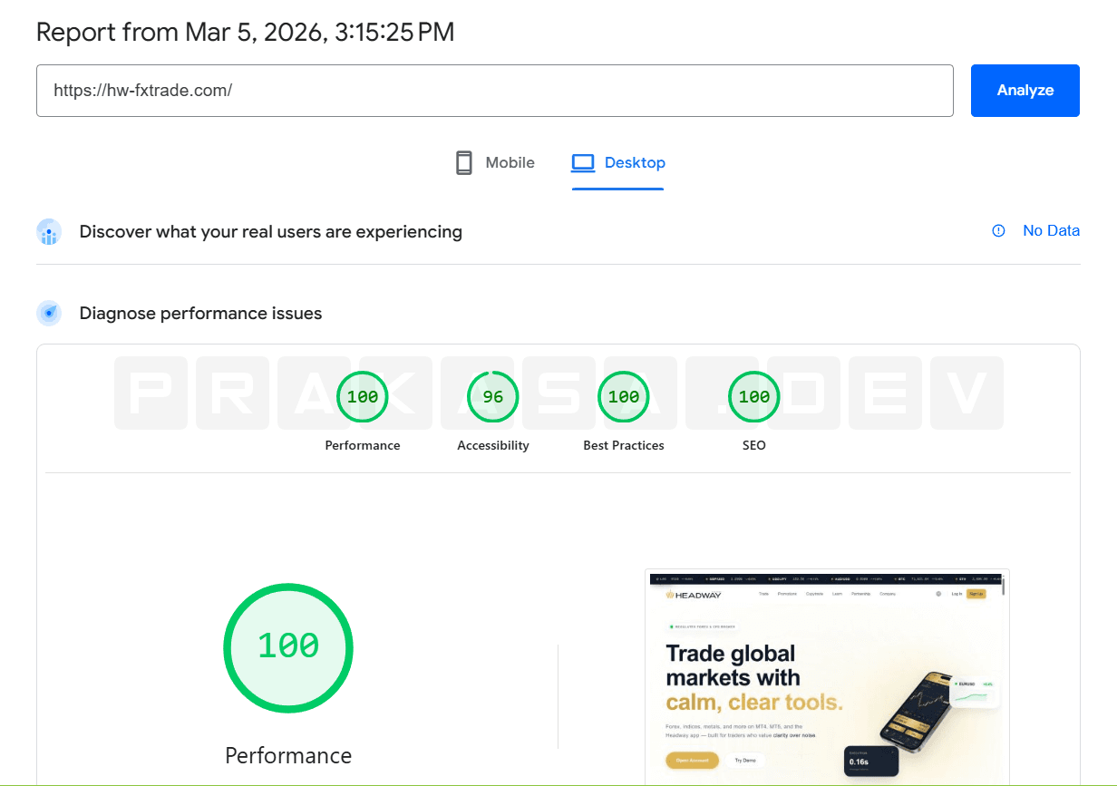Click the Accessibility category label
Image resolution: width=1117 pixels, height=786 pixels.
click(x=492, y=445)
